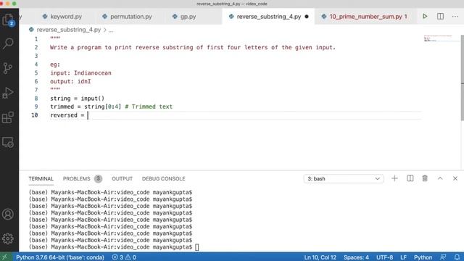Open the Extensions view
464x261 pixels.
8,117
